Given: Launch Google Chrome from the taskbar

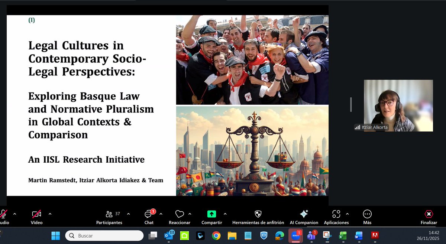Looking at the screenshot, I should point(216,235).
